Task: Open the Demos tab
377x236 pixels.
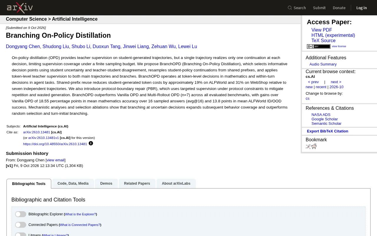Action: (106, 183)
